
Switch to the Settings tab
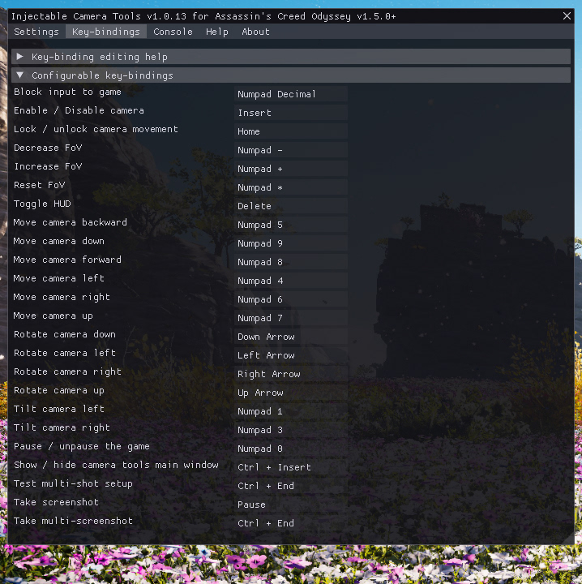(x=36, y=32)
